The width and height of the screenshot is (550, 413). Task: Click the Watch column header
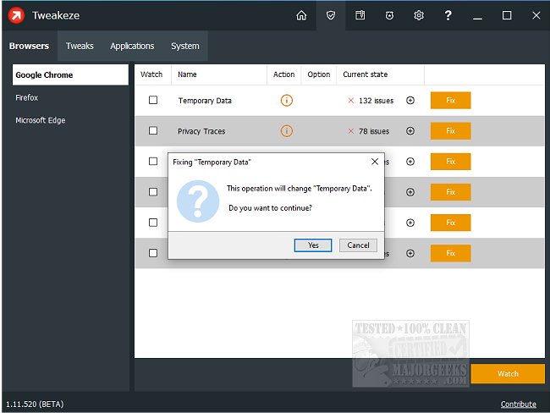(x=153, y=74)
